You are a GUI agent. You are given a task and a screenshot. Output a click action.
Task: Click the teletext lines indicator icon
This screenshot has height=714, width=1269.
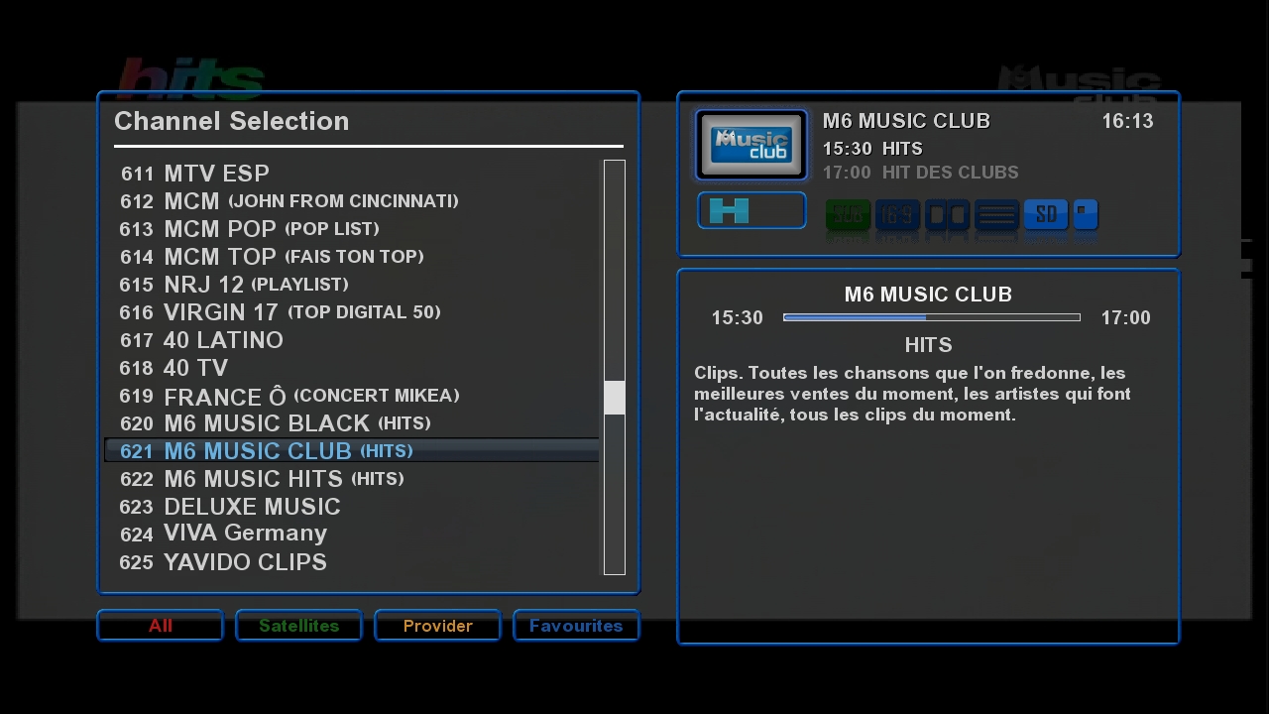(996, 214)
